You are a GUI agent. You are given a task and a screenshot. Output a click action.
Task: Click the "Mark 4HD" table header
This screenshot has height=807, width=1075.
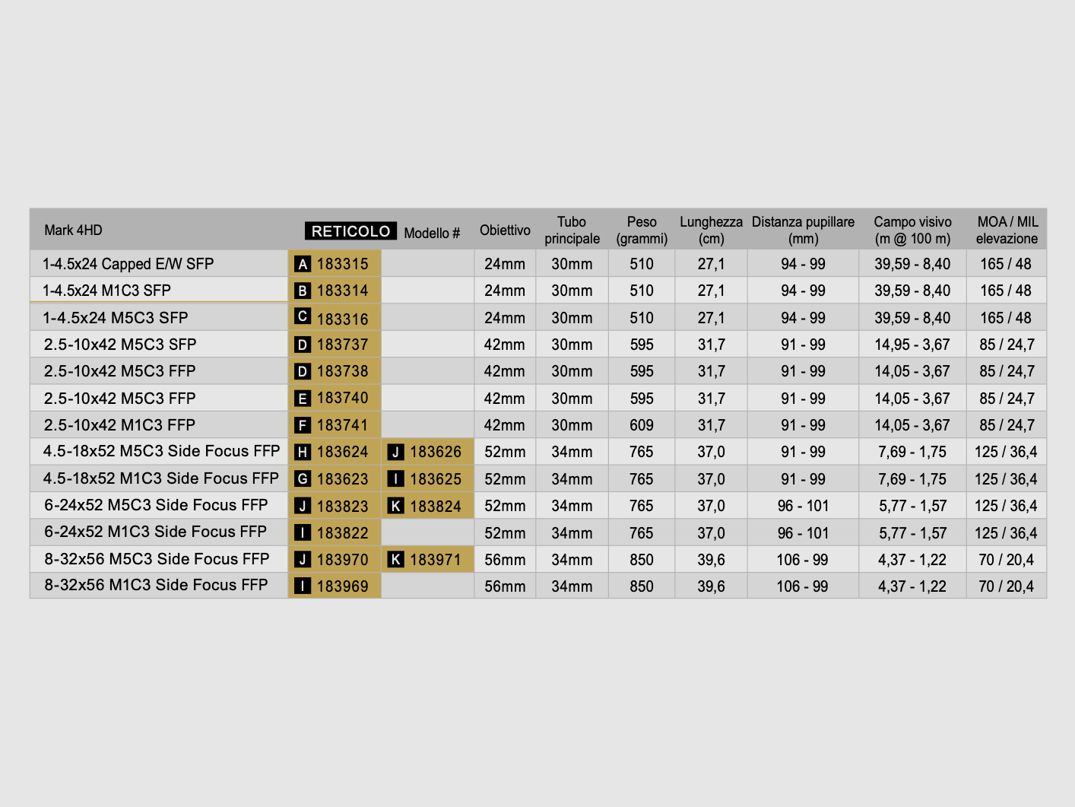[73, 230]
